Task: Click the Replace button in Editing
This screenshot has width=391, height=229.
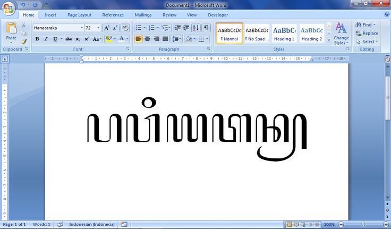Action: pos(367,33)
